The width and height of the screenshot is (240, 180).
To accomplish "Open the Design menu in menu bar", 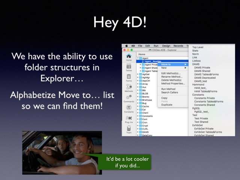I will pos(166,46).
